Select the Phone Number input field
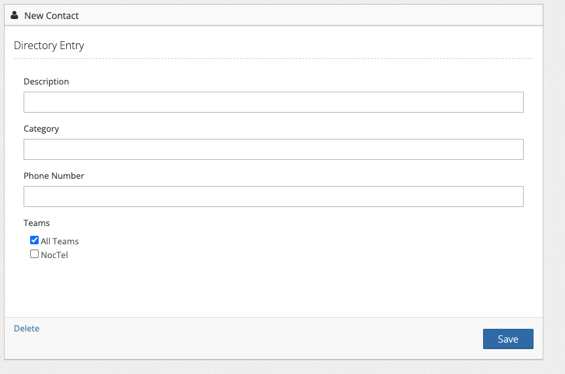The height and width of the screenshot is (374, 565). pos(273,196)
